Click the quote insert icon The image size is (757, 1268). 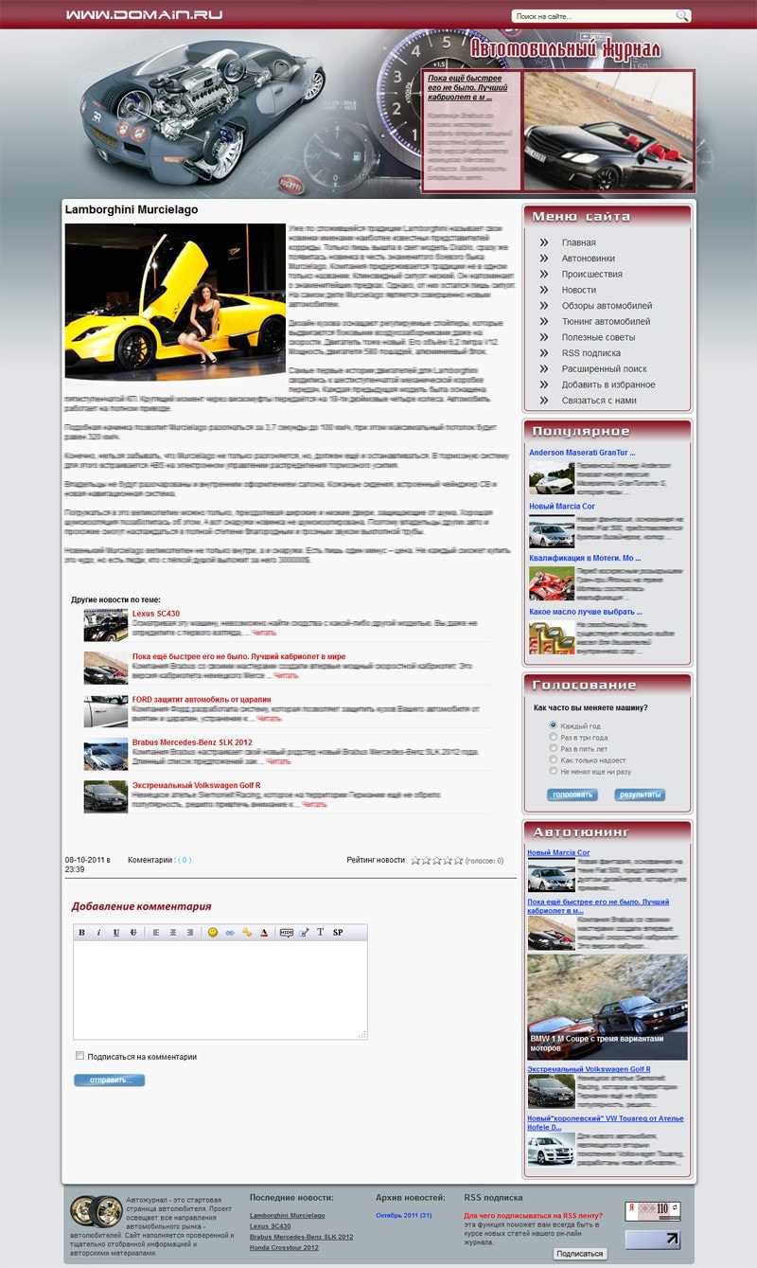point(304,933)
